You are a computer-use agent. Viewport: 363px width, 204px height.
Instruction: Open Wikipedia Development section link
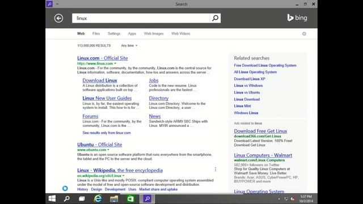point(115,189)
